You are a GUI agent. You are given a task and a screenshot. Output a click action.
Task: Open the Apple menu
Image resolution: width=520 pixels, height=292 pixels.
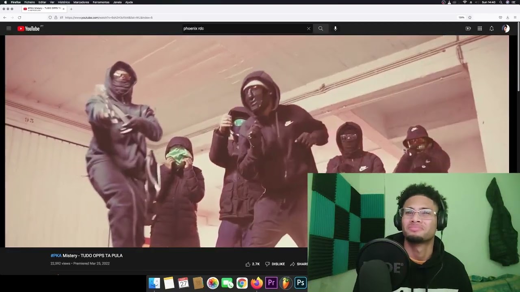click(5, 2)
